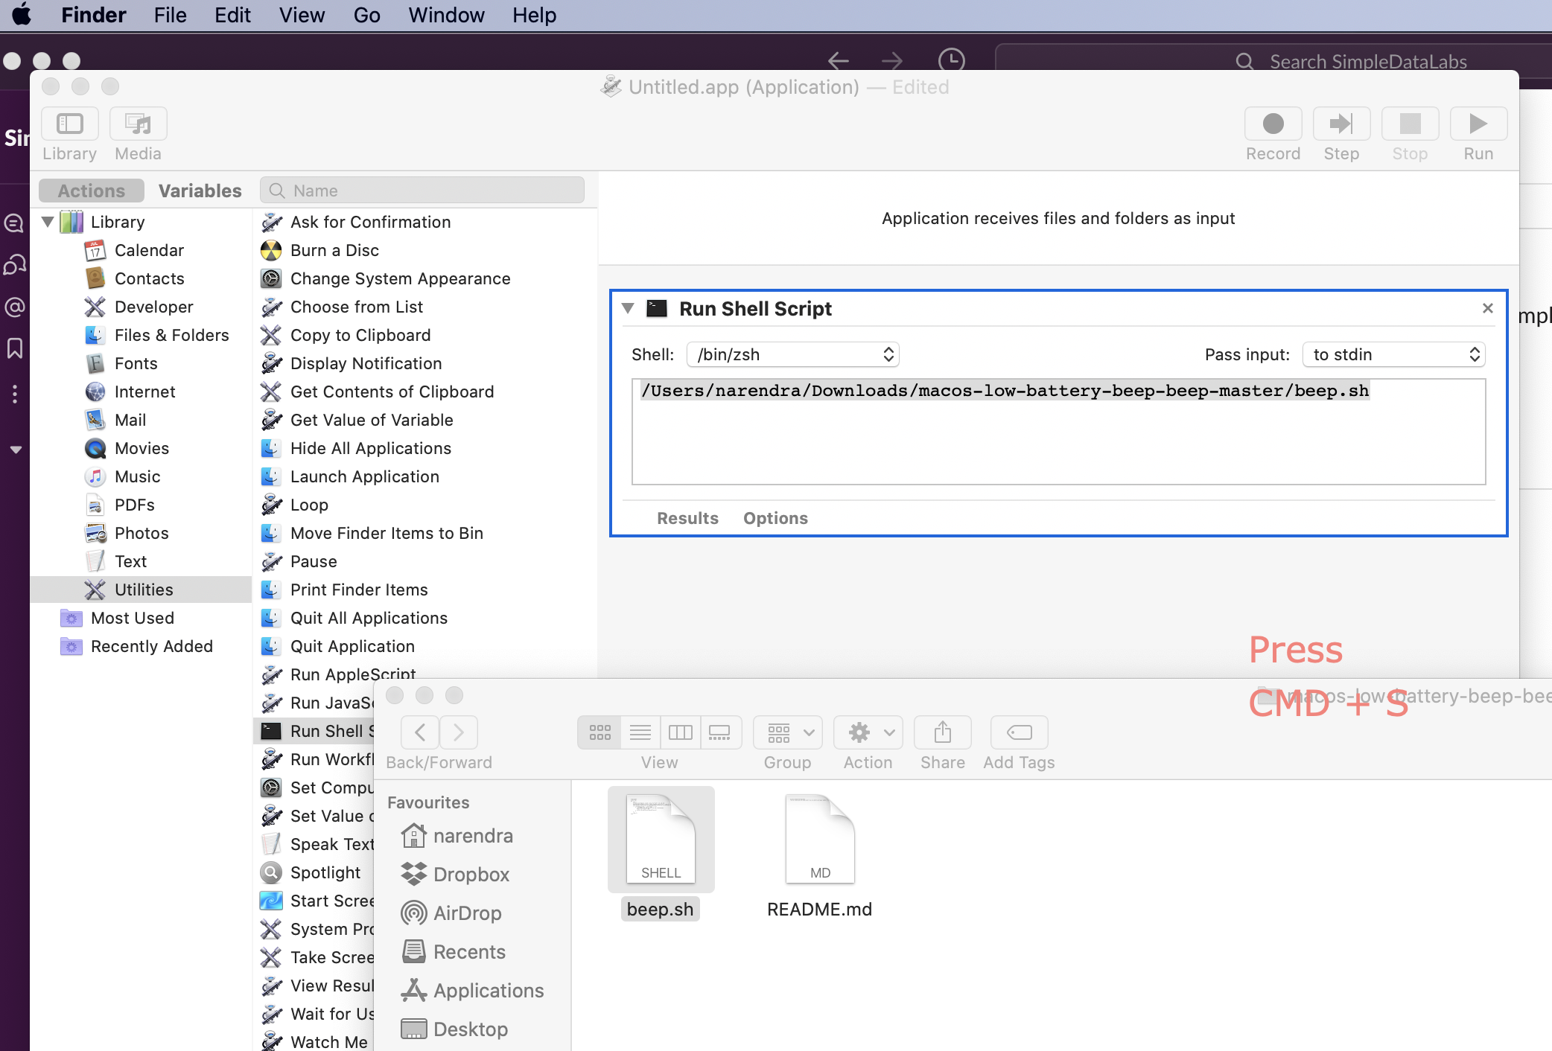
Task: Click the Add Tags icon
Action: [x=1019, y=732]
